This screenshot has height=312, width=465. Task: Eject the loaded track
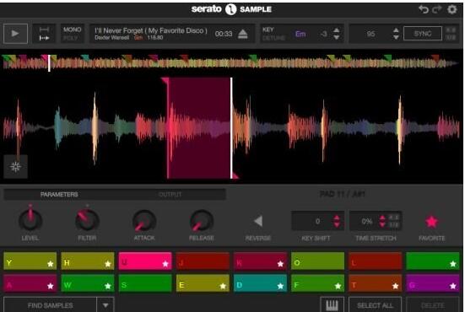(x=243, y=34)
